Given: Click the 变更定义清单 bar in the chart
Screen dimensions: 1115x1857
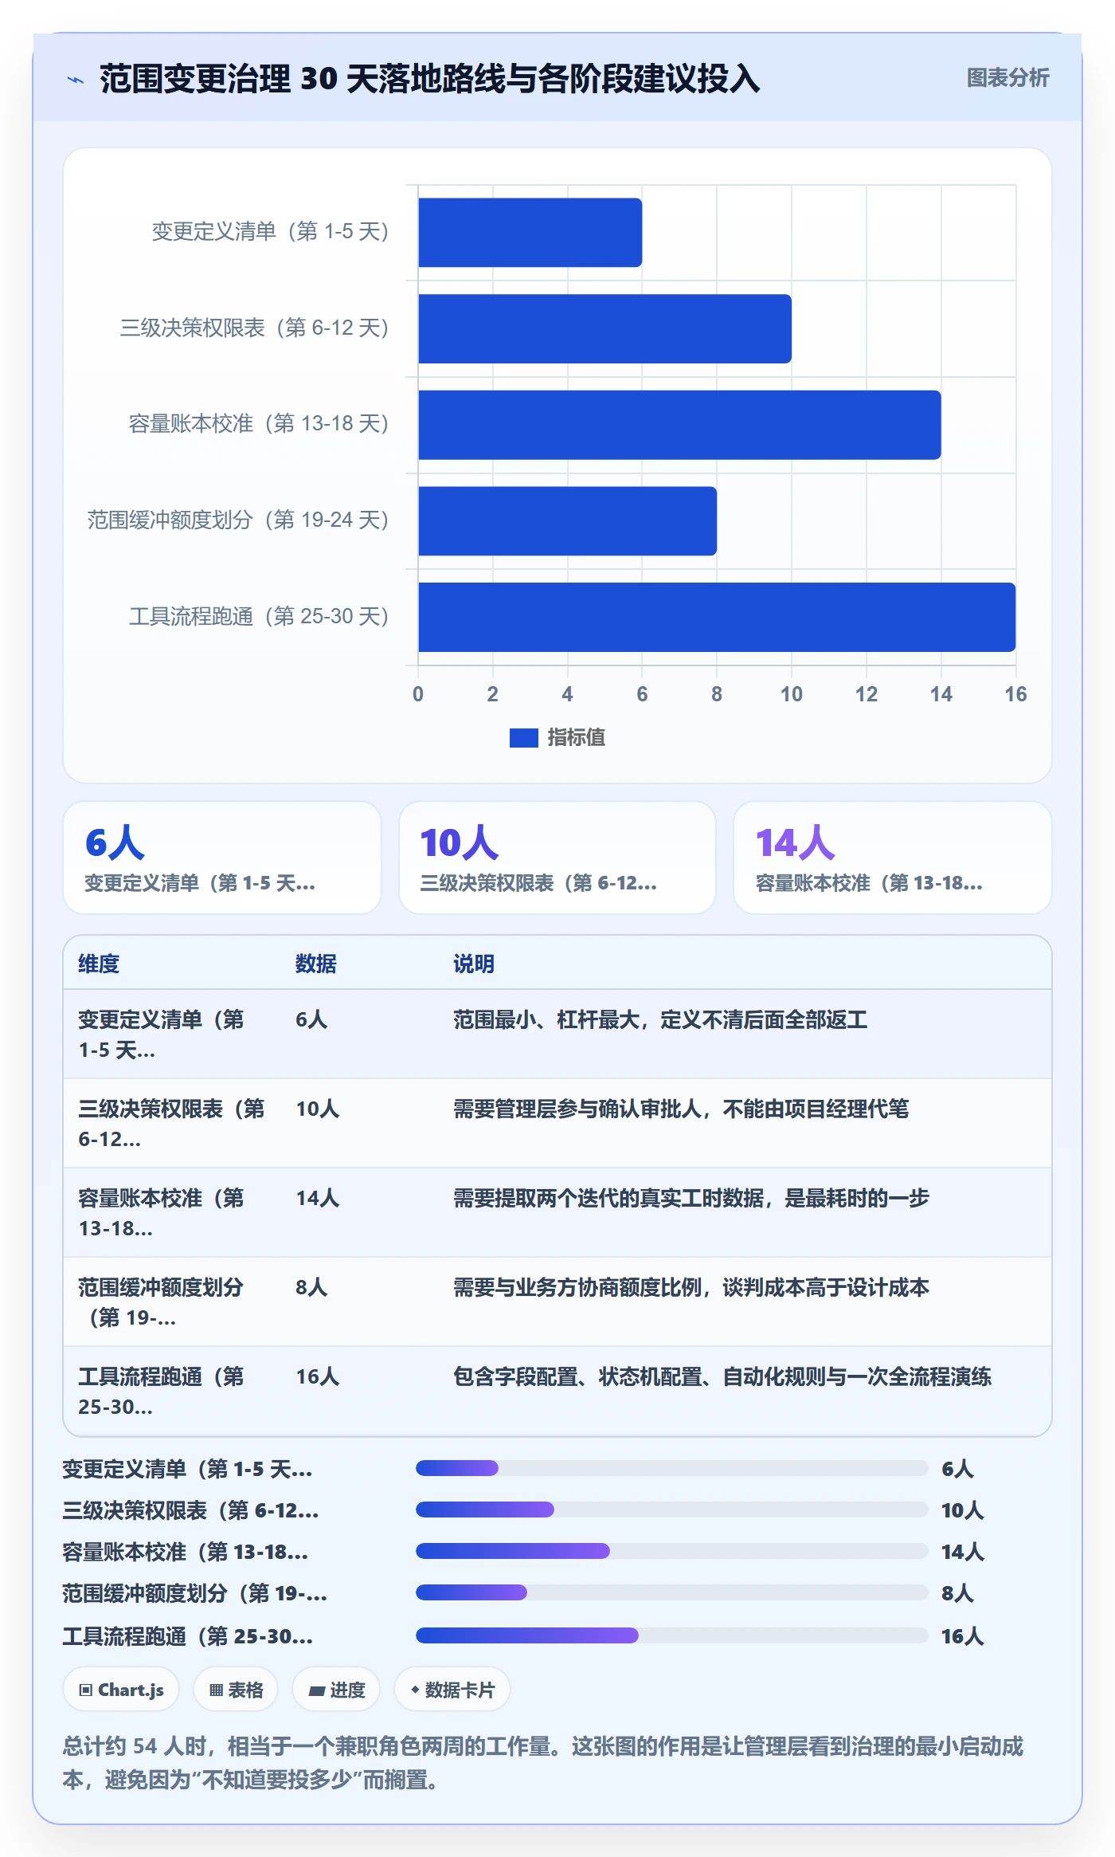Looking at the screenshot, I should point(530,233).
